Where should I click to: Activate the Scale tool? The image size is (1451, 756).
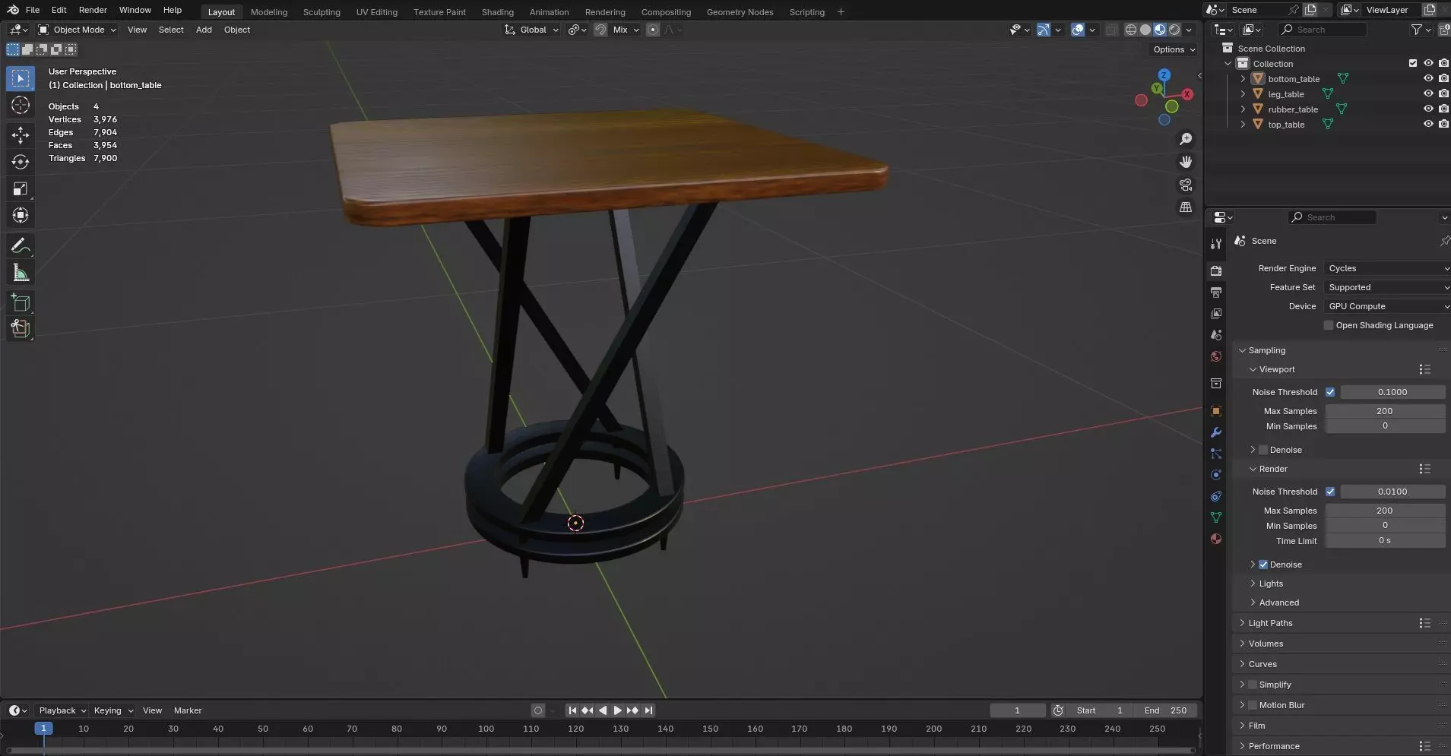pyautogui.click(x=21, y=188)
